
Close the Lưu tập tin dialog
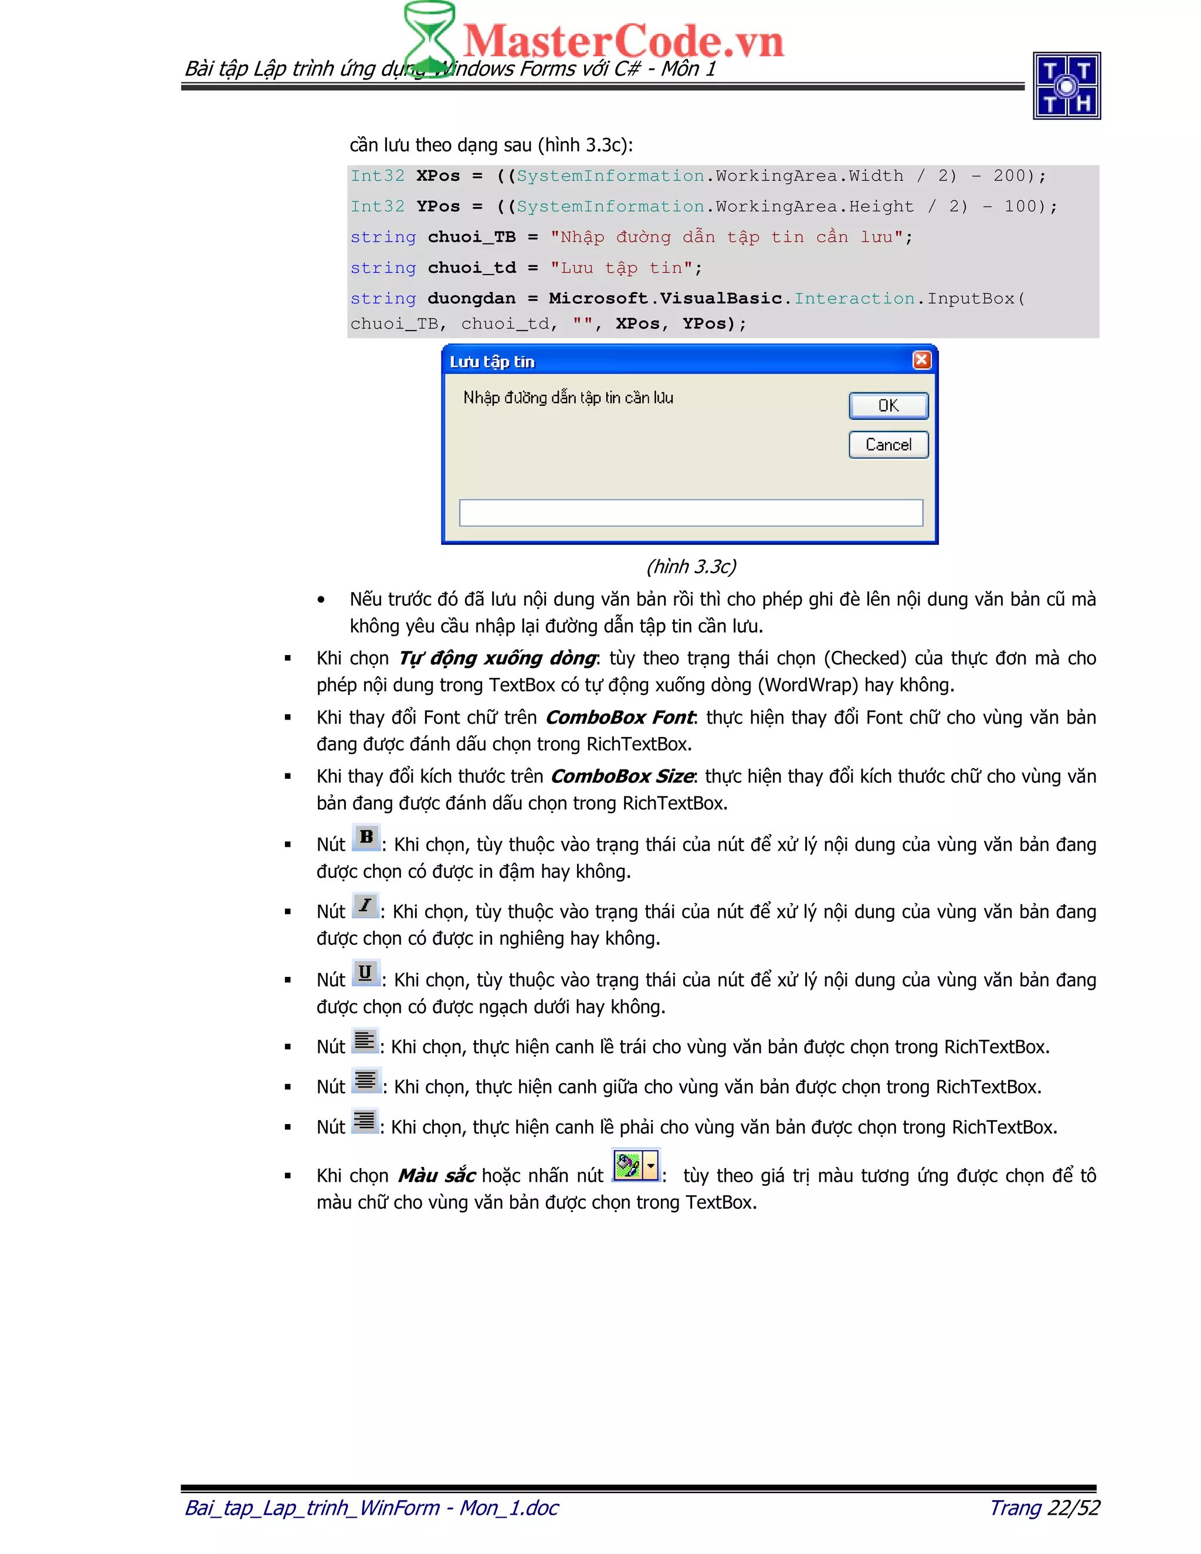click(x=921, y=360)
